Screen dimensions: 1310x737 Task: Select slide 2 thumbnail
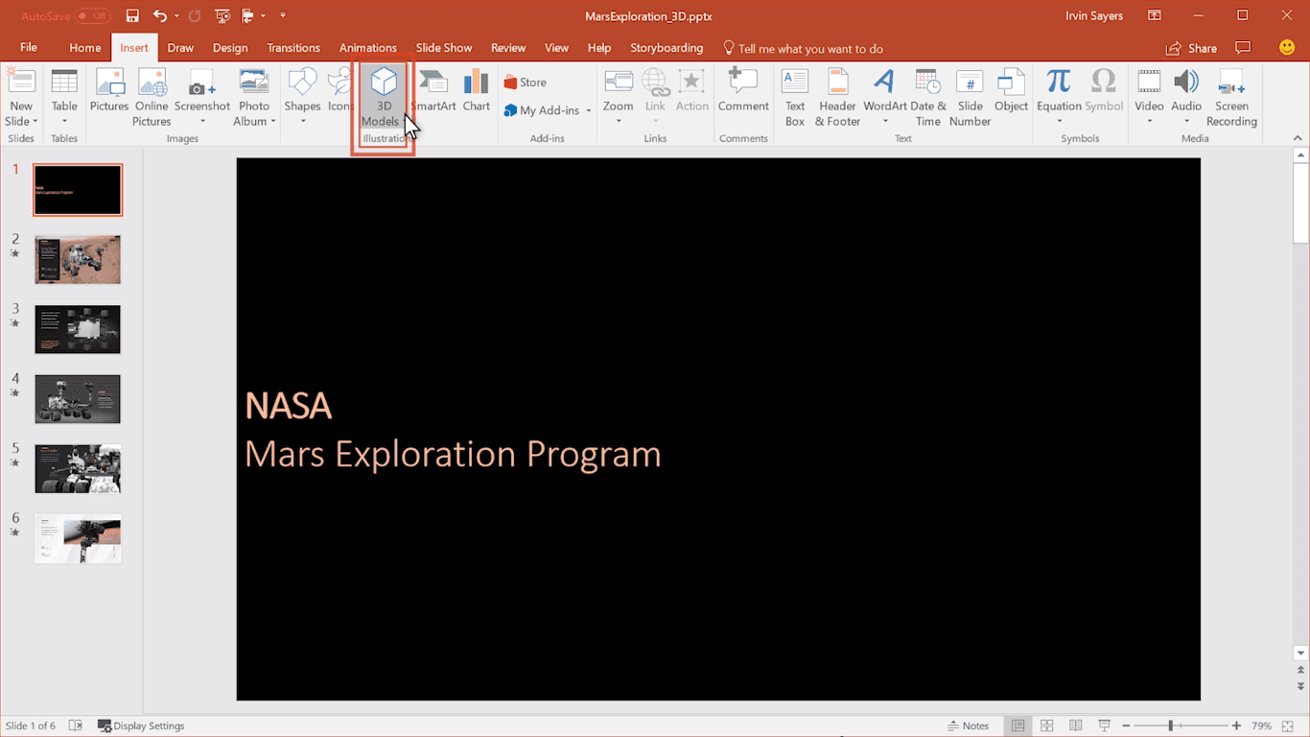(x=78, y=259)
